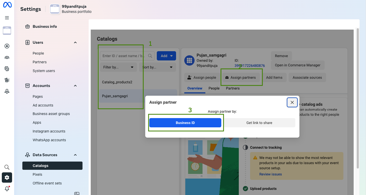Choose Get link to share
This screenshot has height=195, width=366.
(x=259, y=123)
